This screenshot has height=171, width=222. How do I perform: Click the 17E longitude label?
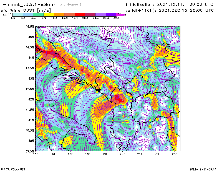(70, 154)
